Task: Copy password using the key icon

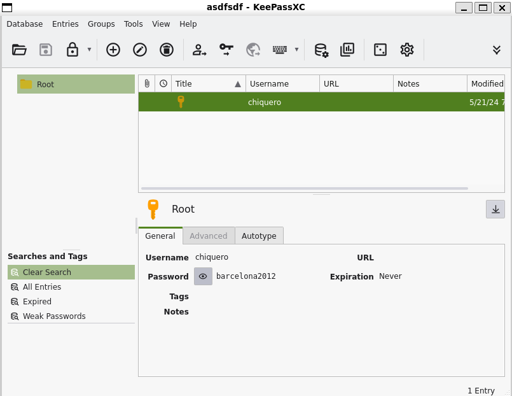Action: tap(226, 50)
